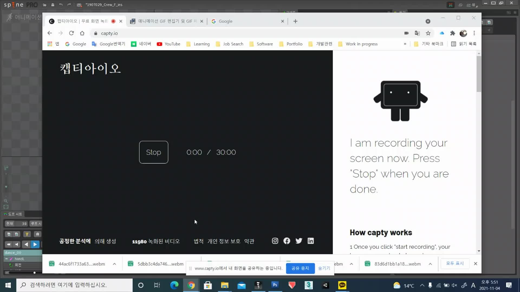Expand hidden bookmarks overflow chevron
The image size is (520, 292).
405,44
